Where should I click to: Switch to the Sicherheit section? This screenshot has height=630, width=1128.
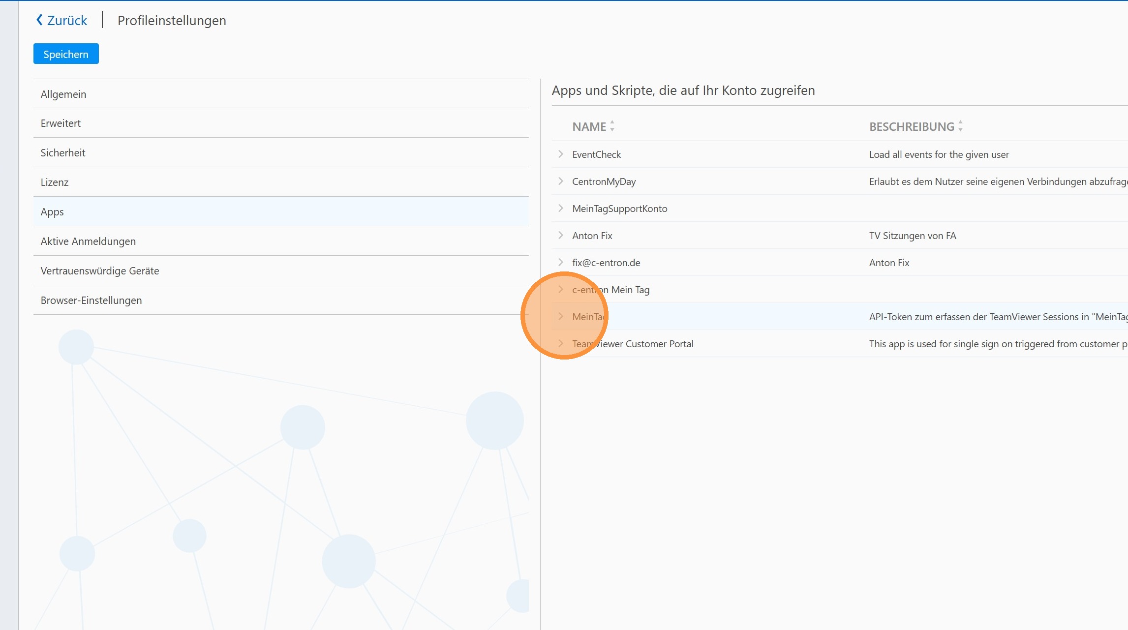point(63,153)
